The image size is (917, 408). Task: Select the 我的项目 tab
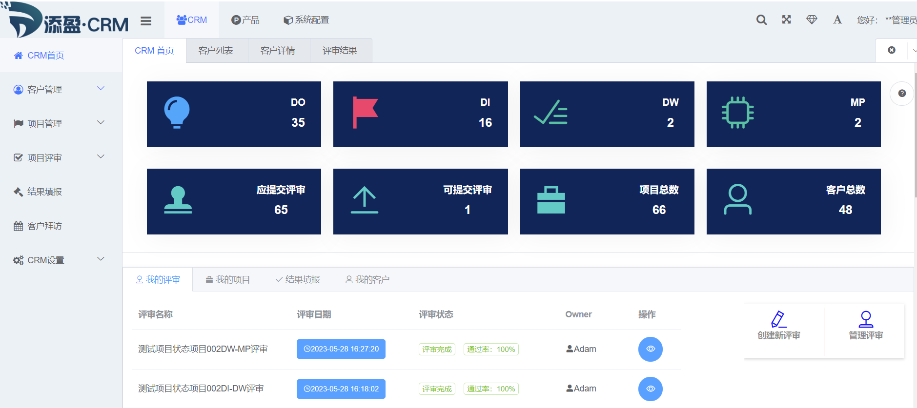(227, 279)
